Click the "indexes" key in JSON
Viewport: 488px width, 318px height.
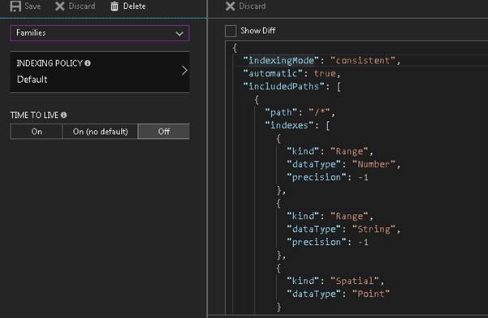(x=289, y=125)
